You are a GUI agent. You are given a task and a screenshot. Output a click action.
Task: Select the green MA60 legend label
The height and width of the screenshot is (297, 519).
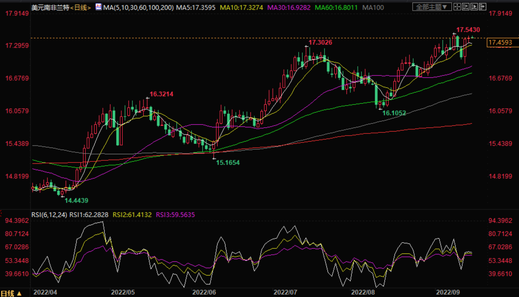(336, 7)
